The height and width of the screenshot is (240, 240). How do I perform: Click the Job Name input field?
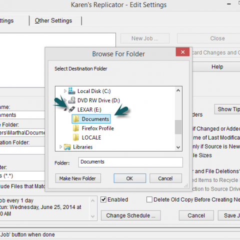[22, 115]
